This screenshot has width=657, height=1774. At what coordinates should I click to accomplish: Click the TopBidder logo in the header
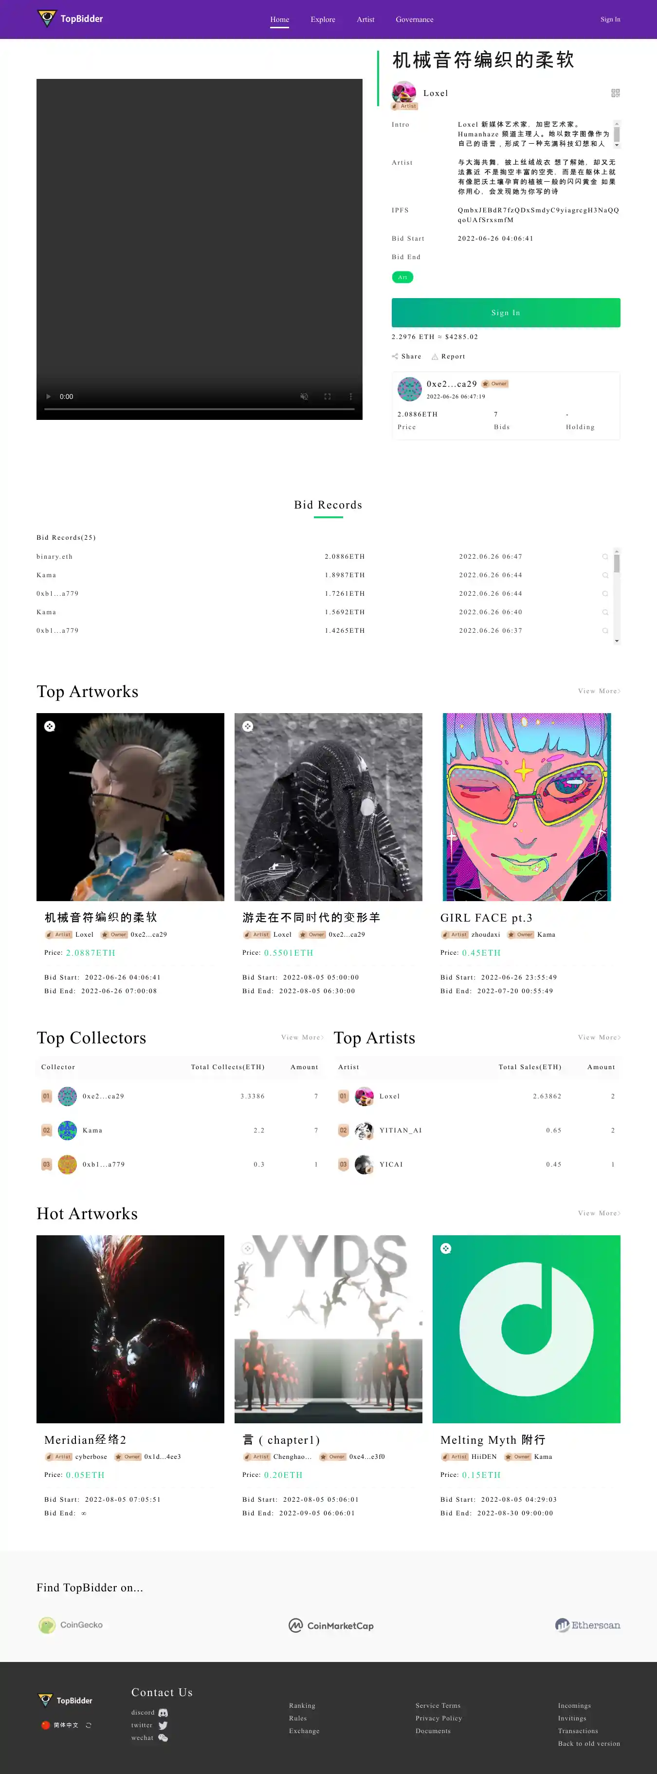click(70, 19)
